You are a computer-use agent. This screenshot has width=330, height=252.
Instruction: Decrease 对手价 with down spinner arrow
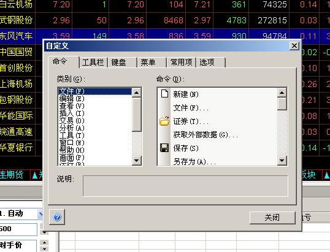click(x=44, y=249)
